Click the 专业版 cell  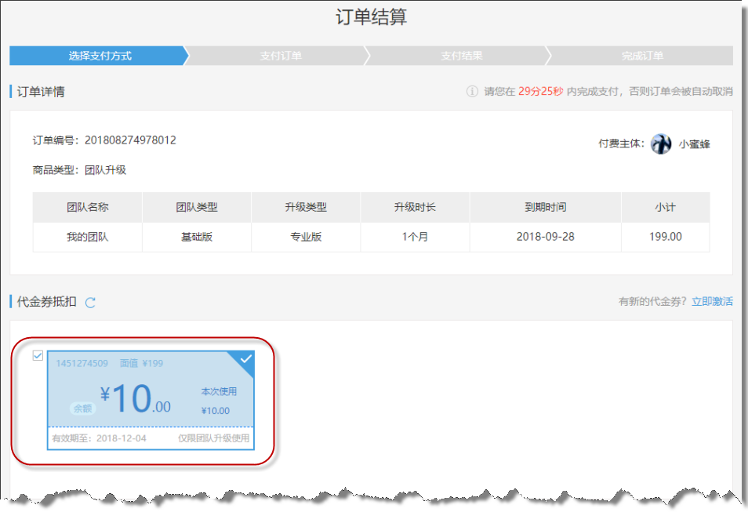coord(306,237)
